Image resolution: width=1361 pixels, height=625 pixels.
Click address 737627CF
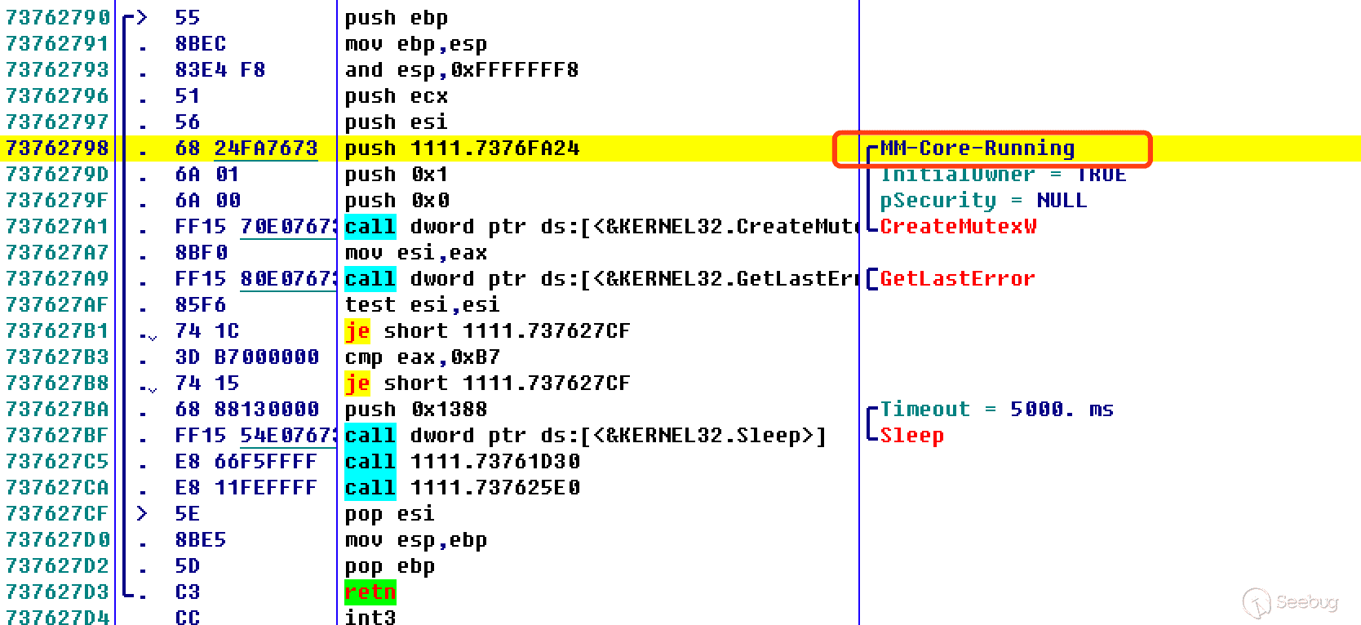pos(58,513)
